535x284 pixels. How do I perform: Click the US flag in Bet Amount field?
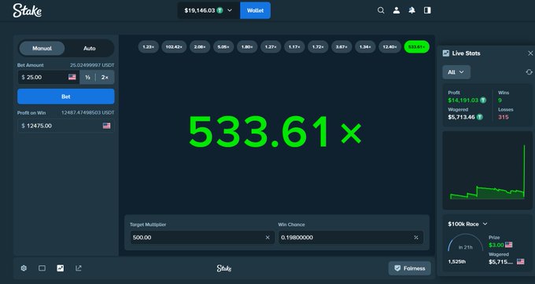click(x=72, y=77)
